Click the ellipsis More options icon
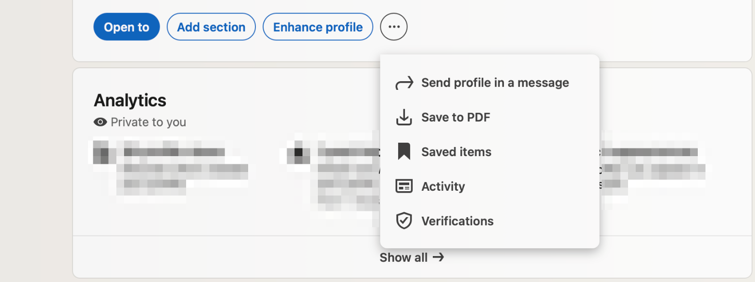The image size is (755, 282). (x=393, y=26)
